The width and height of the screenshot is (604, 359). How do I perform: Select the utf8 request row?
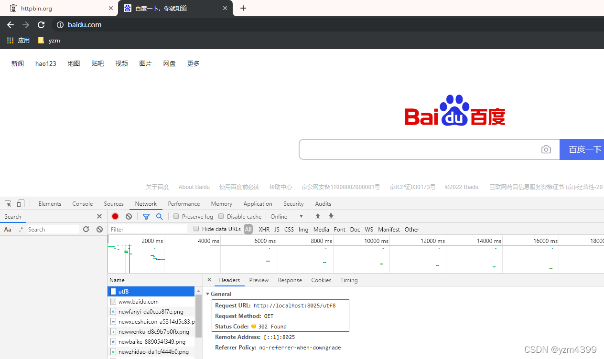click(151, 291)
